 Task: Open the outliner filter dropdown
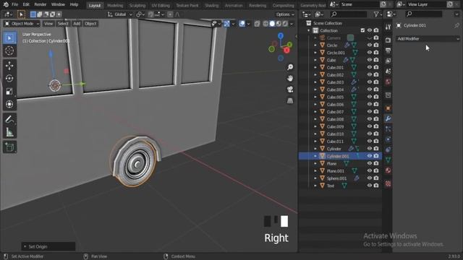pyautogui.click(x=378, y=14)
